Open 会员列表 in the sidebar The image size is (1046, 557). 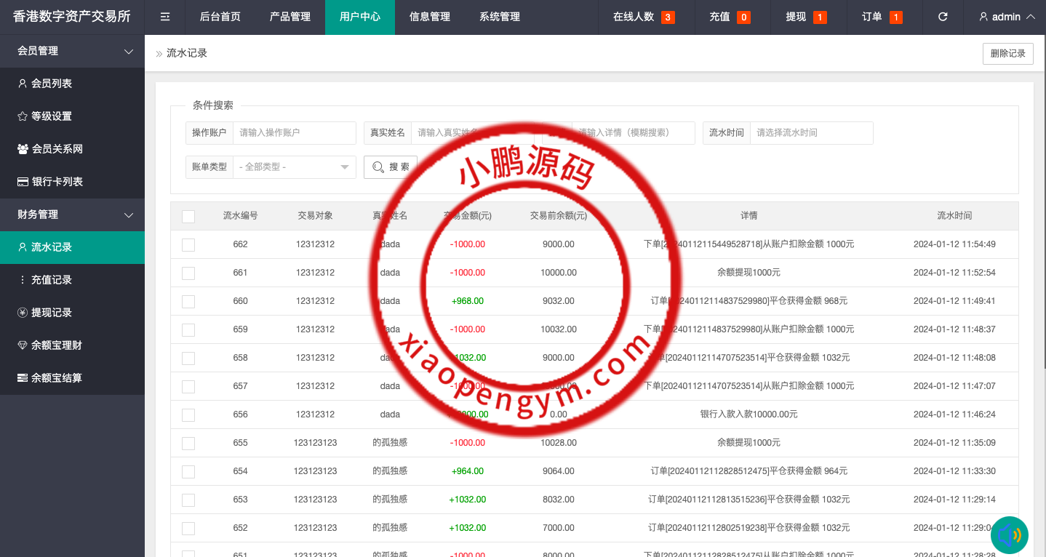(x=52, y=84)
